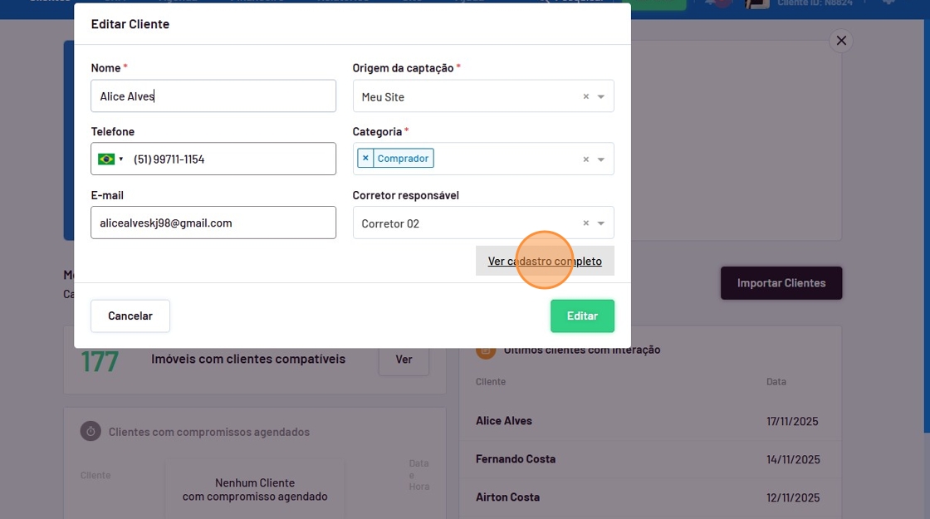Click the Brazil flag icon in Telefone
This screenshot has width=930, height=519.
point(105,159)
